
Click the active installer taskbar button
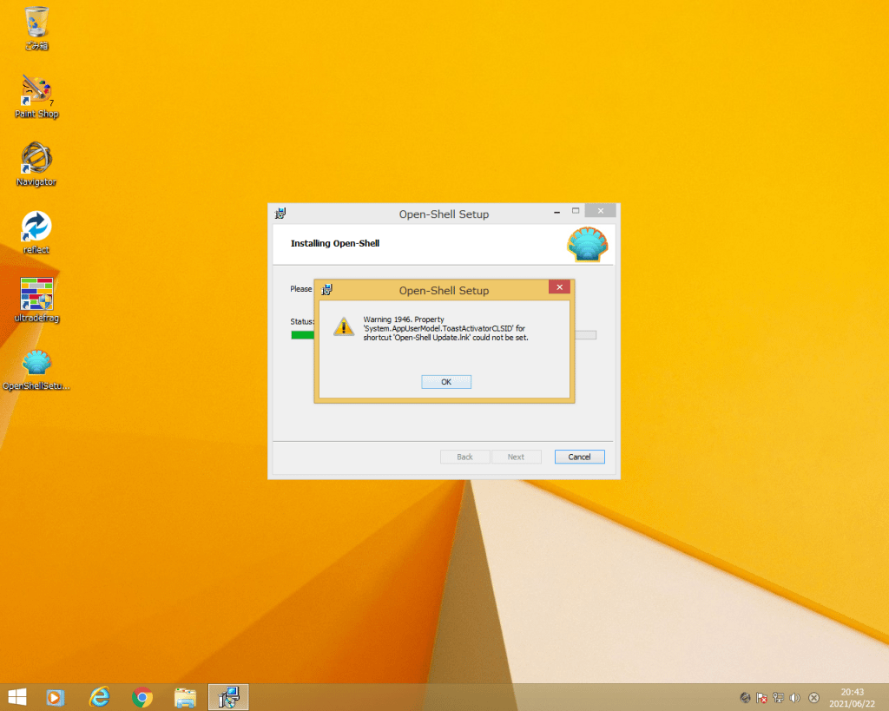[228, 697]
